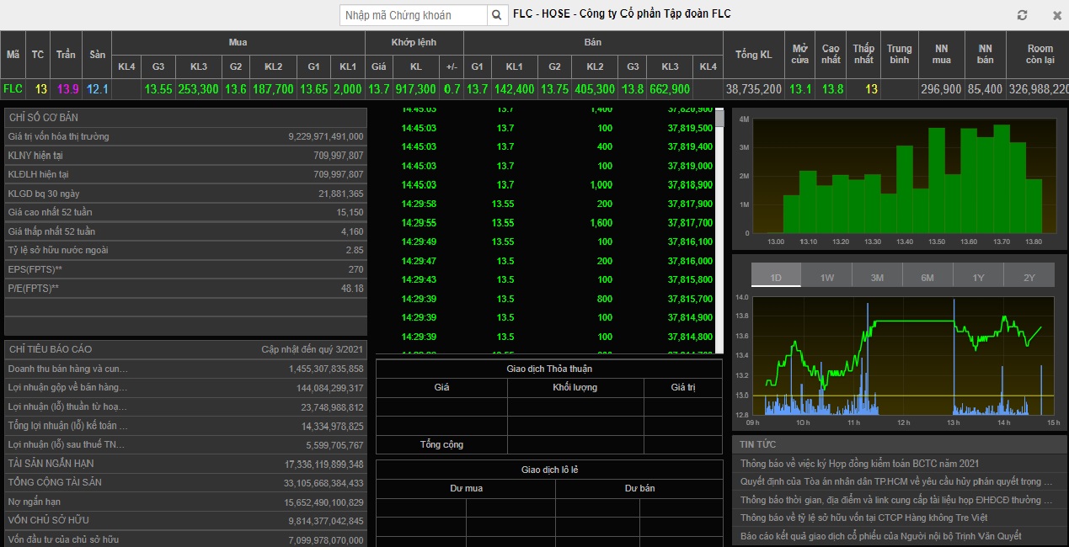Open news 'Quyết định của Tòa án nhân dân TP.HCM'
This screenshot has height=547, width=1069.
pyautogui.click(x=896, y=481)
